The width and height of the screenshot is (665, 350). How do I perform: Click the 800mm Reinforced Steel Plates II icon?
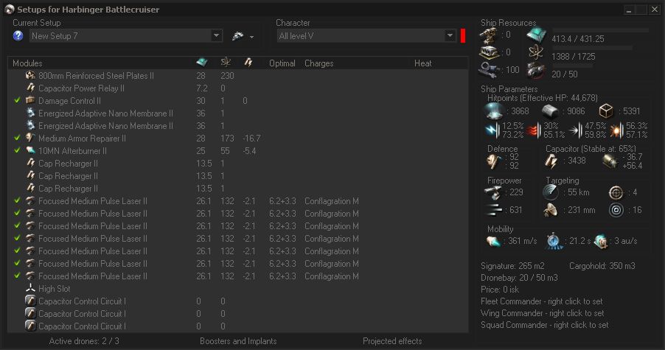(30, 75)
